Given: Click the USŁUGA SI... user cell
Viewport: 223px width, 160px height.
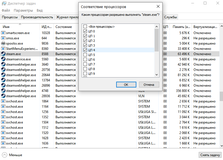Looking at the screenshot, I should coord(147,112).
